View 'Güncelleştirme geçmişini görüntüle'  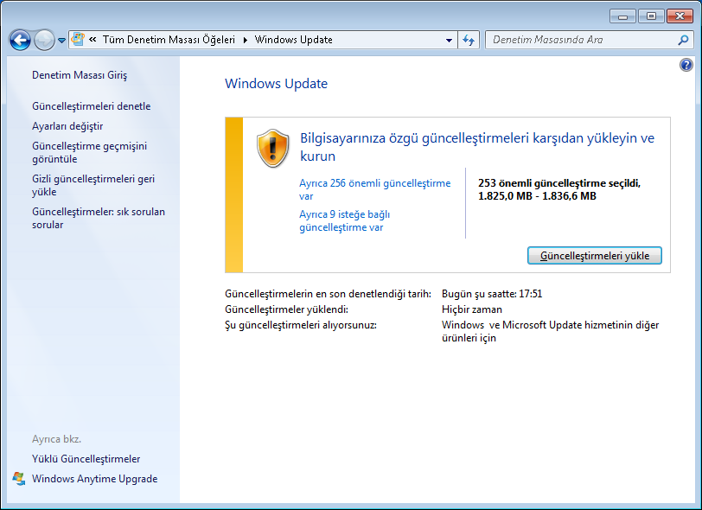tap(90, 152)
